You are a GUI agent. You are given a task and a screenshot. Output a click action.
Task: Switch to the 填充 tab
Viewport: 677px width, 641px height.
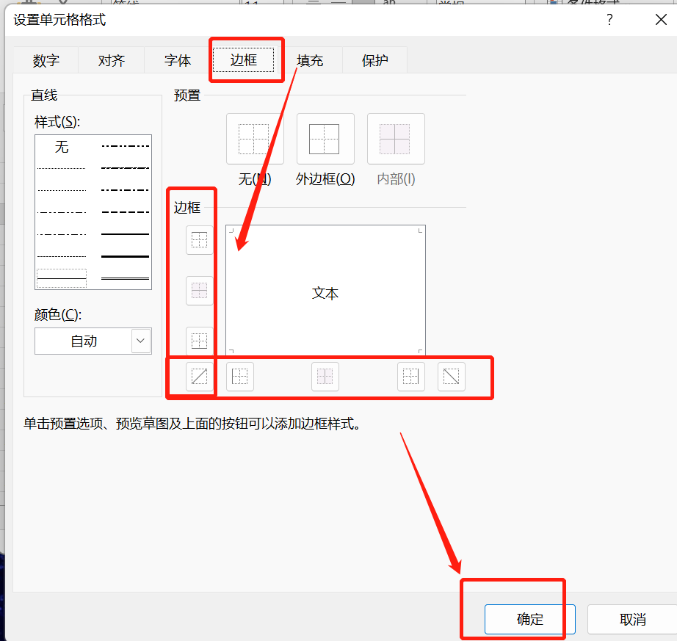coord(310,60)
